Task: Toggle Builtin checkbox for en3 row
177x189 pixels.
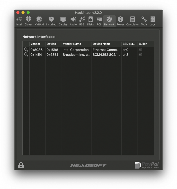Action: pyautogui.click(x=140, y=54)
